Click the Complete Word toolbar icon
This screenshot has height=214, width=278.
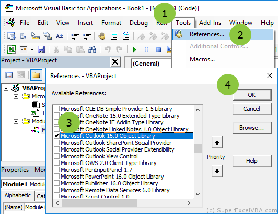60,36
